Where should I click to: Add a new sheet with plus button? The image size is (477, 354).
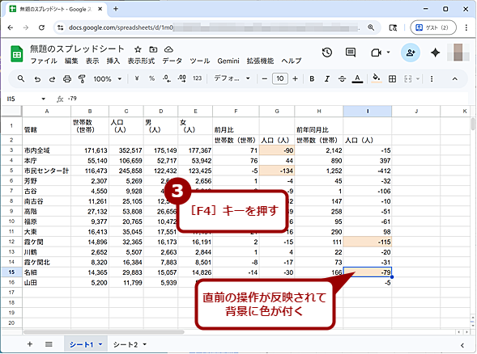tap(30, 344)
